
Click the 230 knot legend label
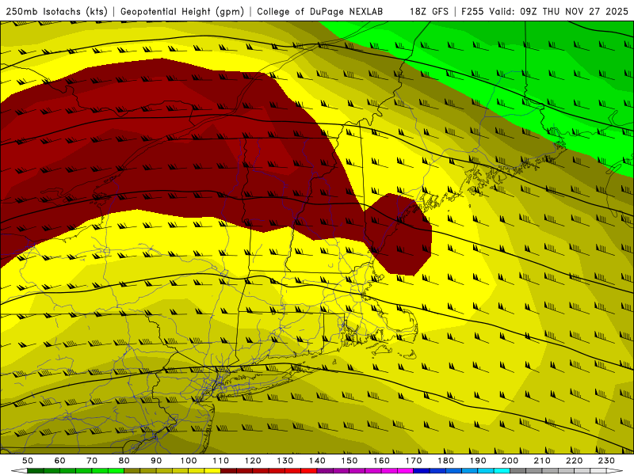coord(606,461)
